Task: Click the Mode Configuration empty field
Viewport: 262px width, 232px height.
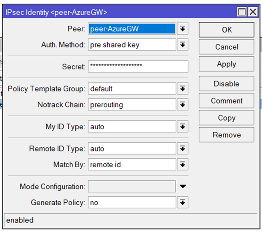Action: 132,186
